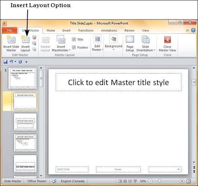This screenshot has height=186, width=198.
Task: Click the Undo arrow icon
Action: point(11,62)
